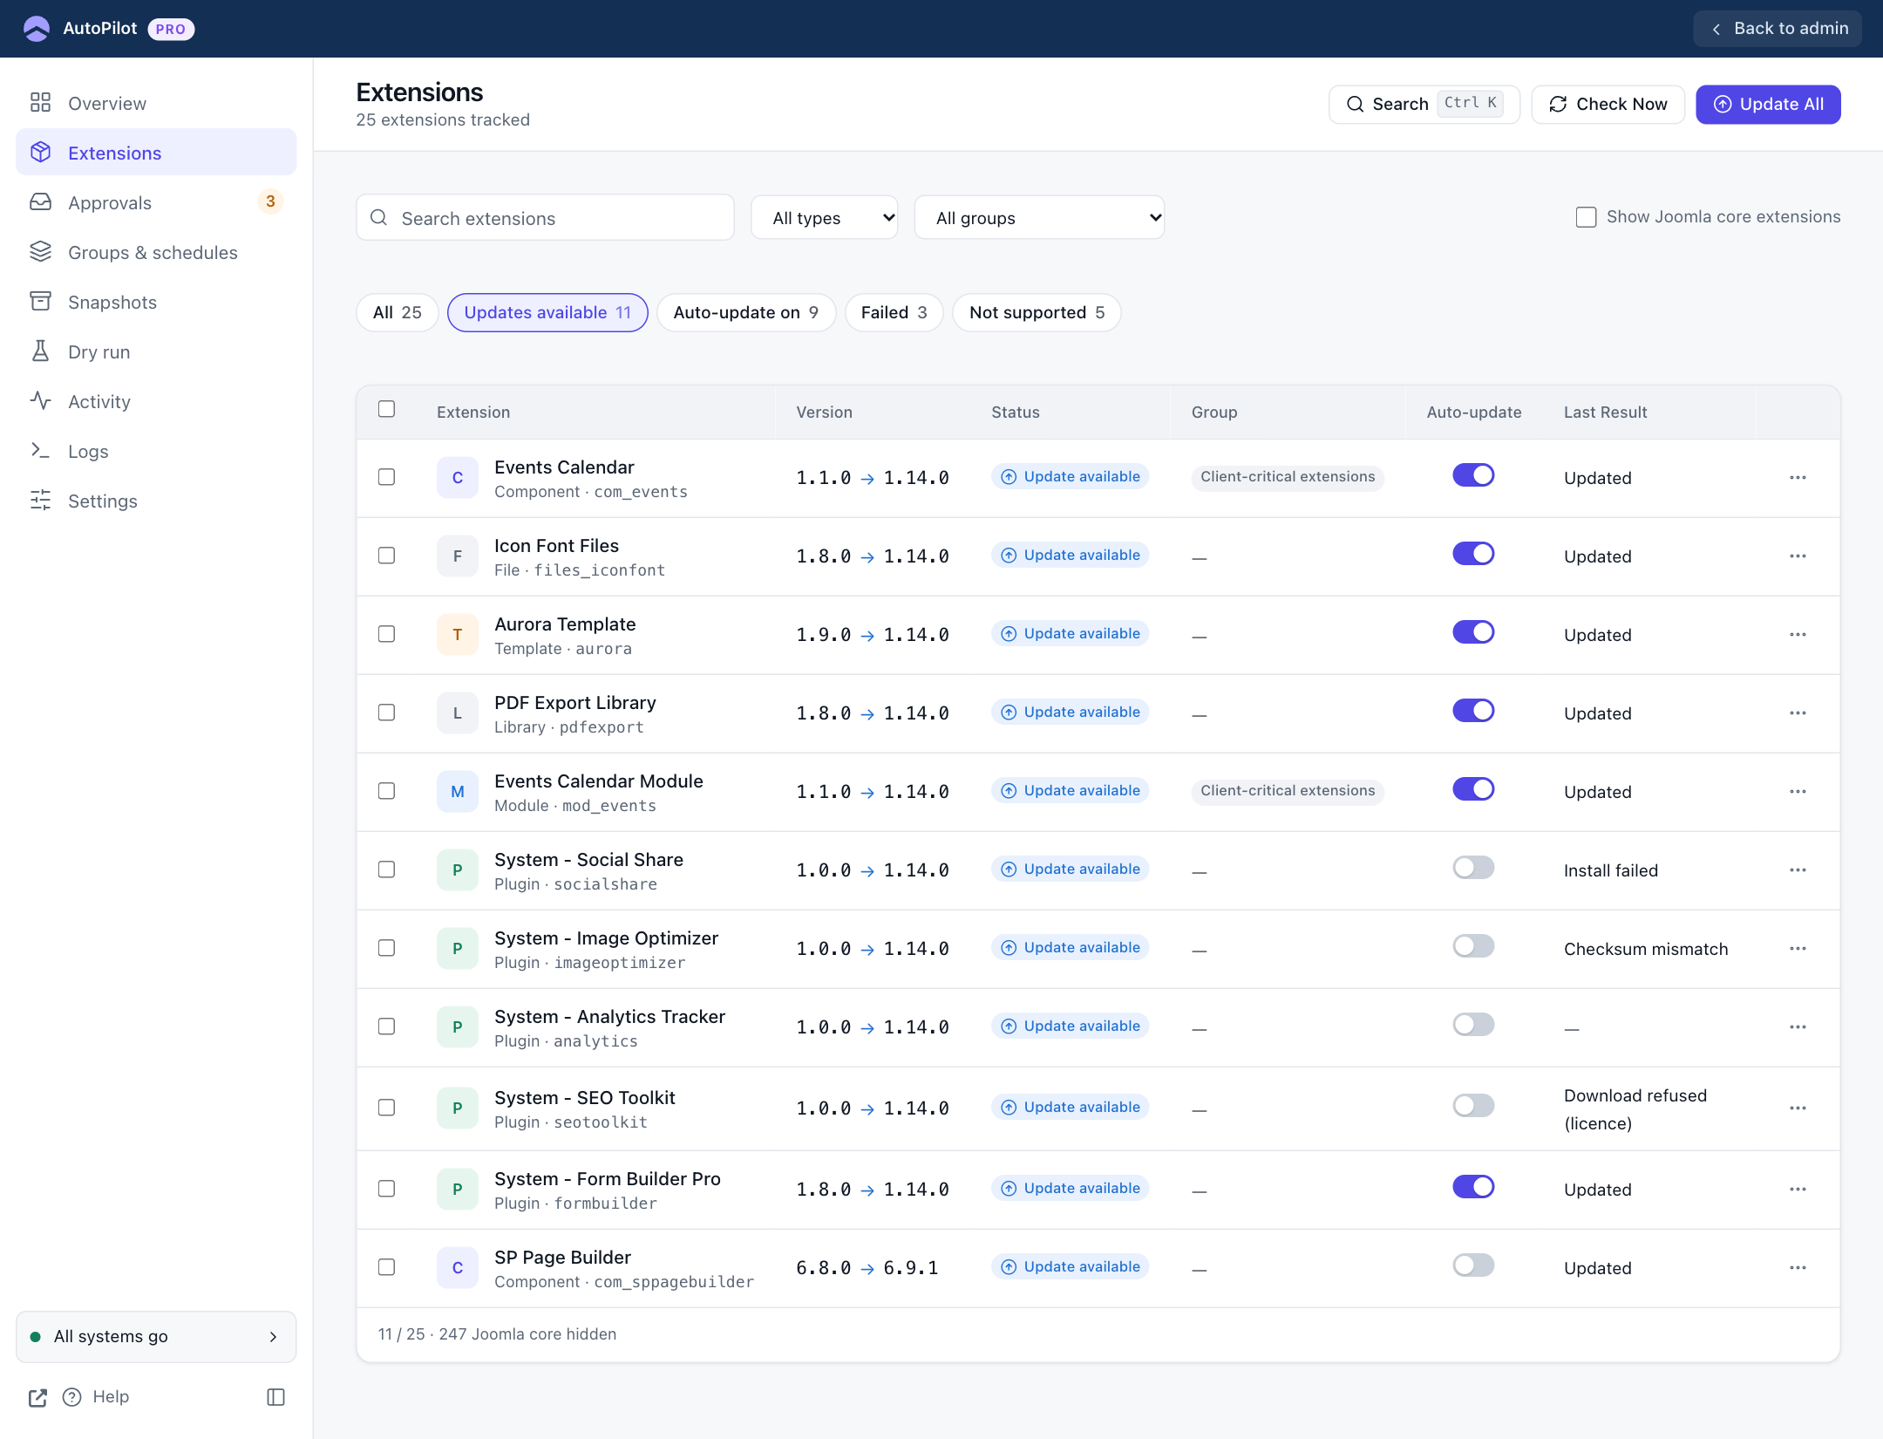Screen dimensions: 1883x1439
Task: Go to Approvals in sidebar
Action: tap(156, 202)
